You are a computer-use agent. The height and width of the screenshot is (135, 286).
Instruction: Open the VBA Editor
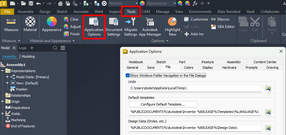(223, 27)
